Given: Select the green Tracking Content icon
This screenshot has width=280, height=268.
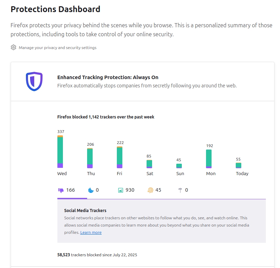Looking at the screenshot, I should click(120, 190).
